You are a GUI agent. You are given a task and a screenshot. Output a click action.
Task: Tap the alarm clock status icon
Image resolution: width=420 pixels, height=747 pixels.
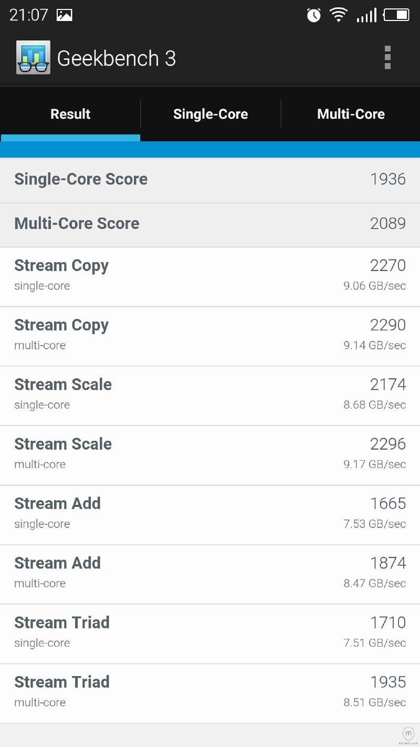tap(314, 15)
